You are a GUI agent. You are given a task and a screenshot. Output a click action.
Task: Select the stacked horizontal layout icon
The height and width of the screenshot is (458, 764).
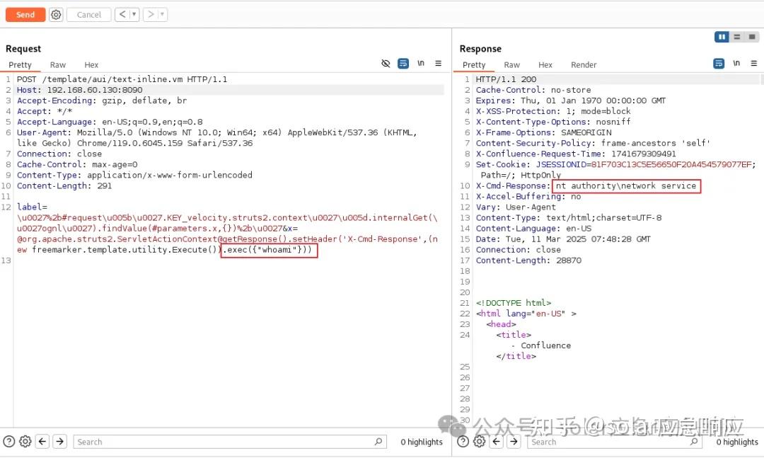737,37
